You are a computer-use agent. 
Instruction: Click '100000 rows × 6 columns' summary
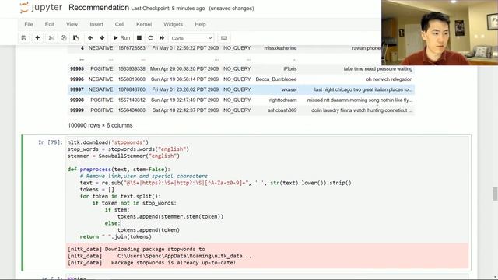coord(100,125)
